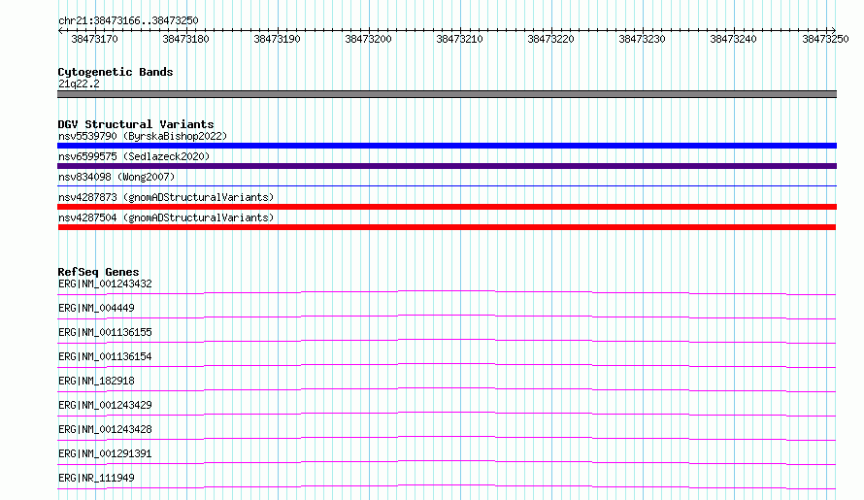
Task: Click ruler position 38473220
Action: (x=551, y=39)
